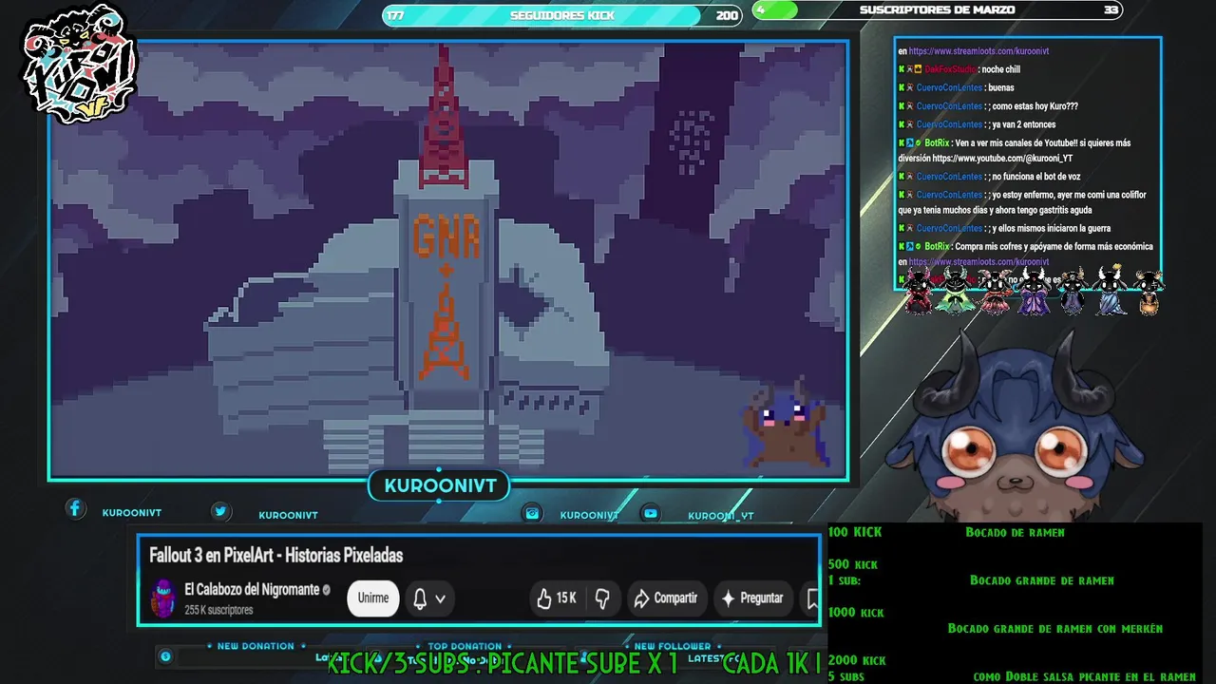This screenshot has width=1216, height=684.
Task: Click El Calabozo del Nigromante channel name
Action: pyautogui.click(x=252, y=590)
